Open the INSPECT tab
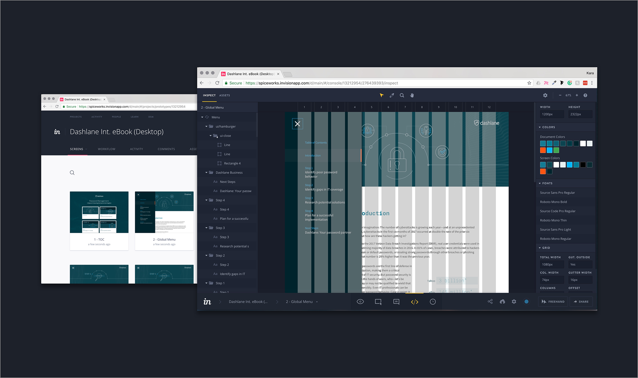 click(209, 95)
